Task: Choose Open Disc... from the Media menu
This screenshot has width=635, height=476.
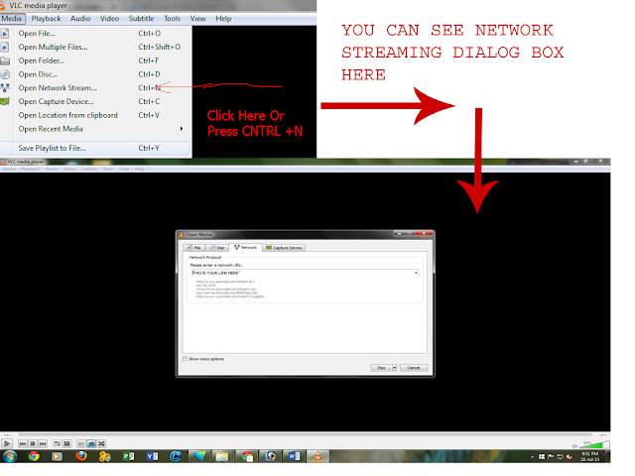Action: (x=95, y=74)
